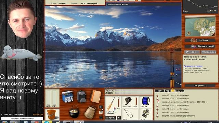Open the Запреты... button
Image resolution: width=219 pixels, height=123 pixels.
[x=200, y=86]
